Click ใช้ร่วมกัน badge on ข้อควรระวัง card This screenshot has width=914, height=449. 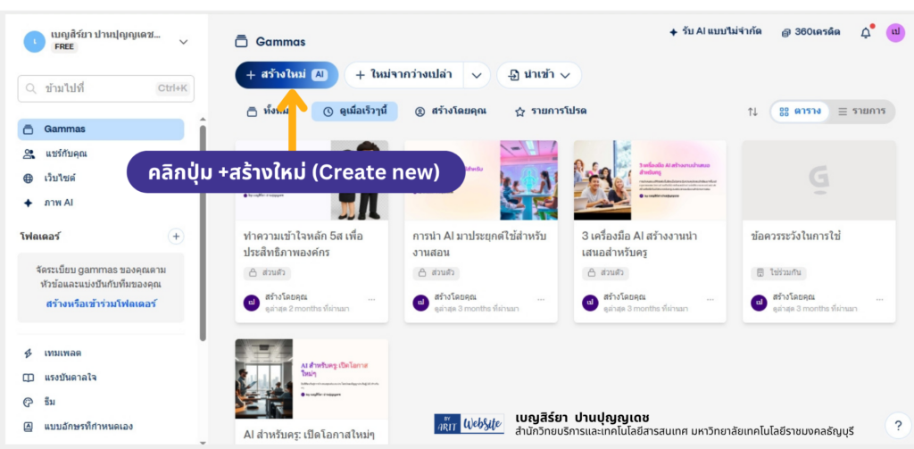(x=778, y=273)
